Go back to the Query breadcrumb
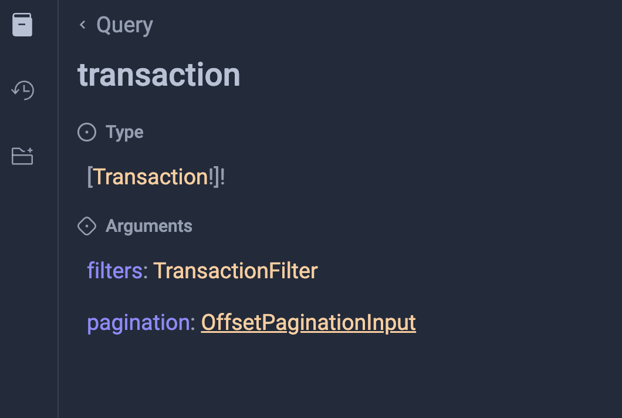 [x=124, y=25]
